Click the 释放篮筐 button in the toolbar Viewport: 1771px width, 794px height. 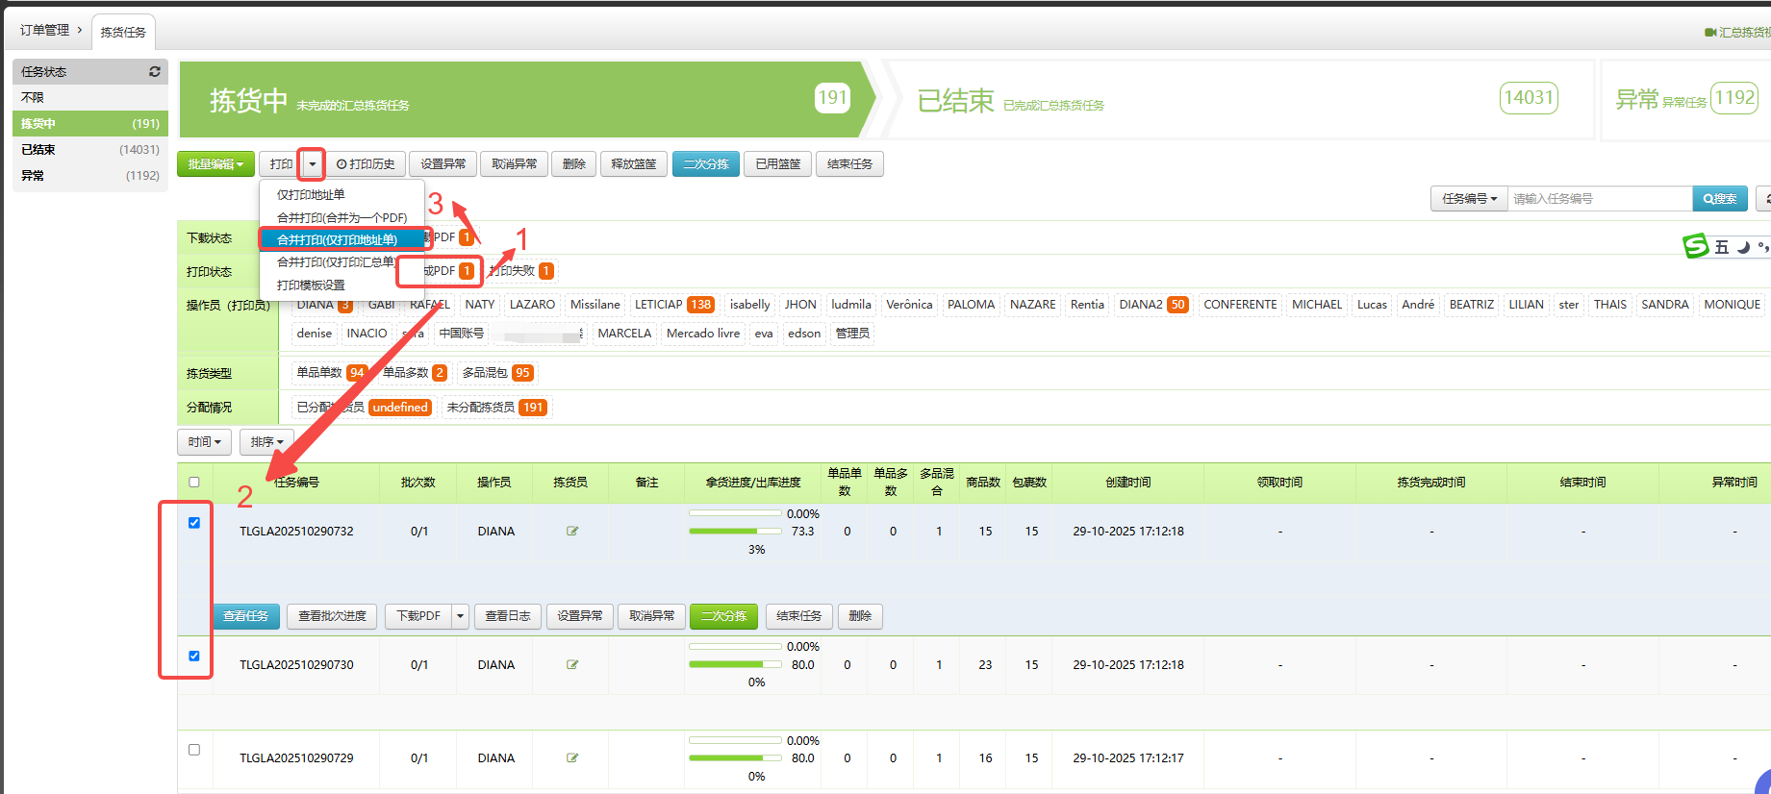[x=634, y=164]
